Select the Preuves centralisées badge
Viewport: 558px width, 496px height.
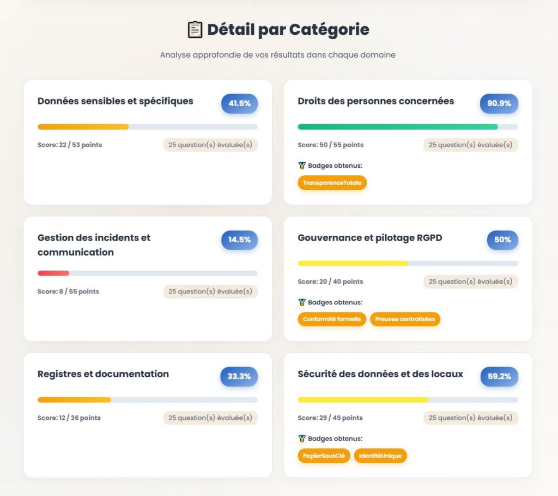click(x=405, y=319)
